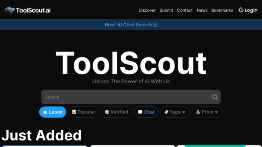
Task: Select the Popular filter
Action: point(84,112)
